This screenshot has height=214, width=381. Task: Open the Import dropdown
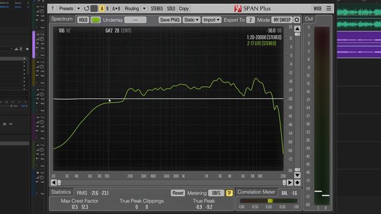(211, 20)
